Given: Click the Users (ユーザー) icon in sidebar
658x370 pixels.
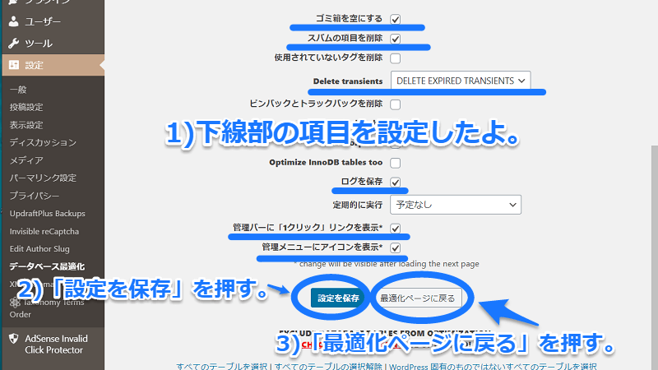Looking at the screenshot, I should pos(14,21).
